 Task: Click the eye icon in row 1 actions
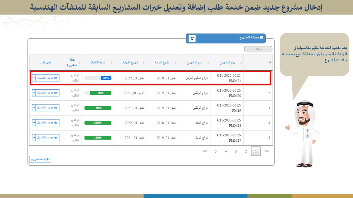pyautogui.click(x=56, y=78)
